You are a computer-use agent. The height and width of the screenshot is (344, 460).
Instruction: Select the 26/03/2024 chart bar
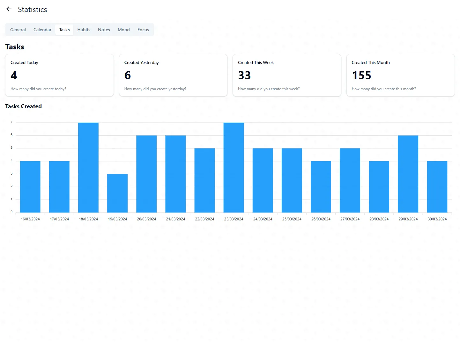321,187
